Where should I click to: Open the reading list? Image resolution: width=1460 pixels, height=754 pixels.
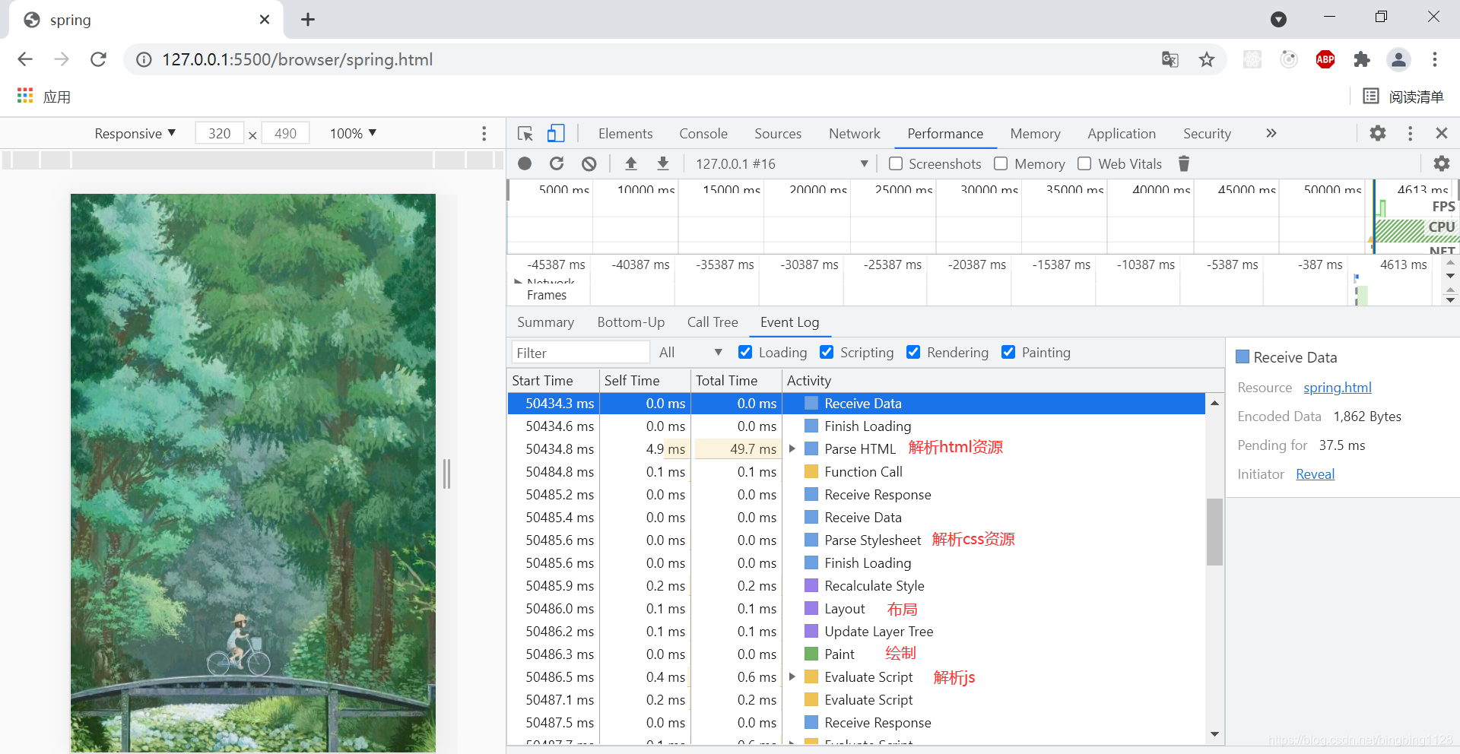[x=1403, y=97]
